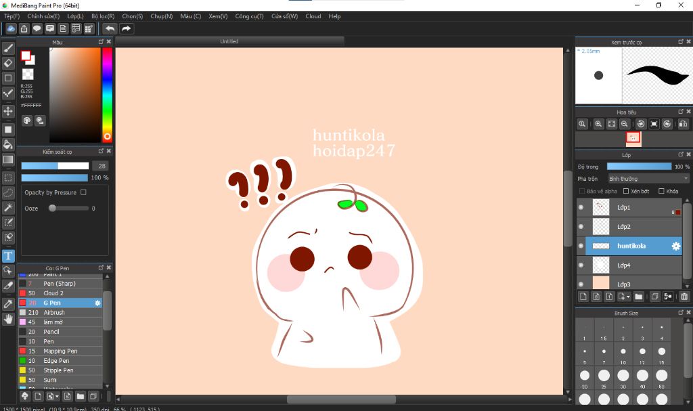Select the Text tool

tap(8, 256)
